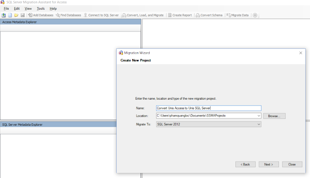The height and width of the screenshot is (178, 310).
Task: Create a new project using toolbar icon
Action: point(10,15)
